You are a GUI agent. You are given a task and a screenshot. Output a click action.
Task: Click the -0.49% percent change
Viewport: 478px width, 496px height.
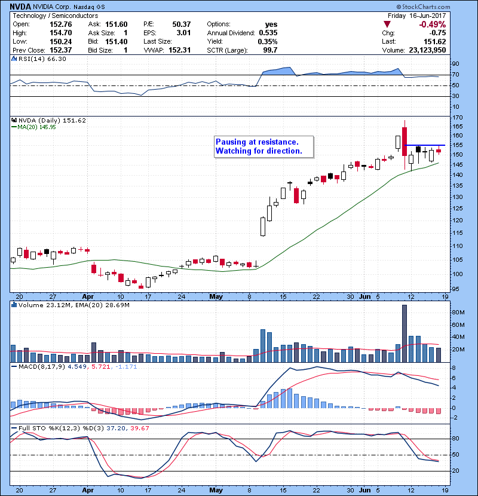(x=432, y=25)
